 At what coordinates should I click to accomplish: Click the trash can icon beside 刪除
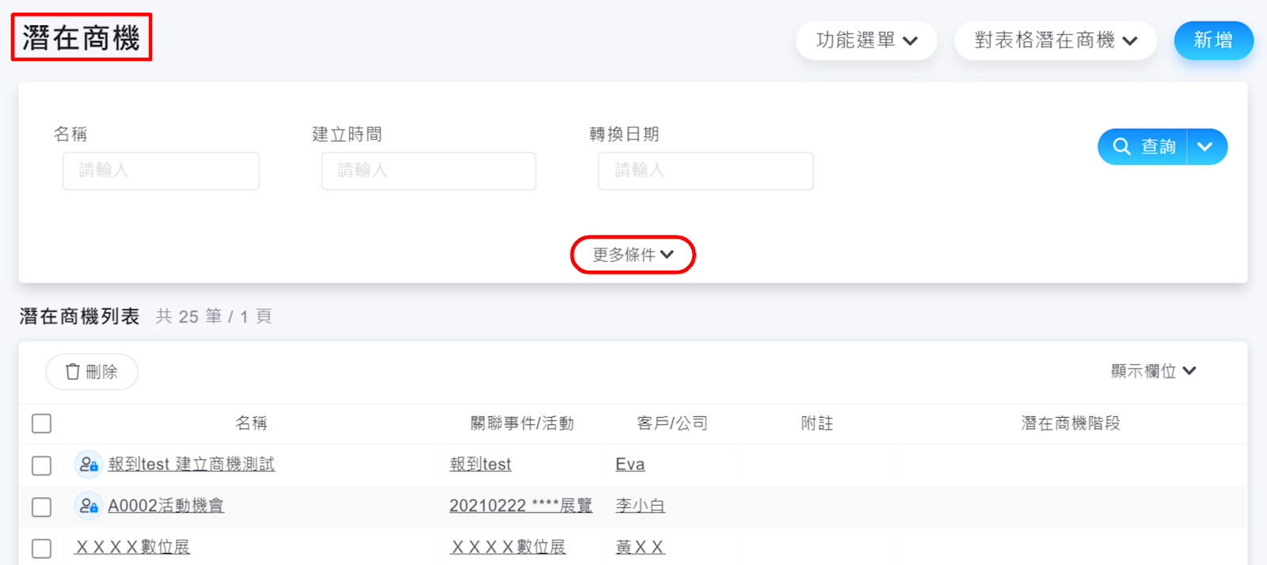coord(73,372)
